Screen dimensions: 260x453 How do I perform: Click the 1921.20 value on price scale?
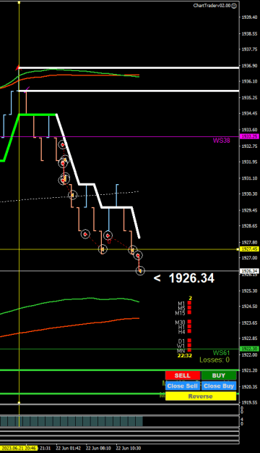249,370
